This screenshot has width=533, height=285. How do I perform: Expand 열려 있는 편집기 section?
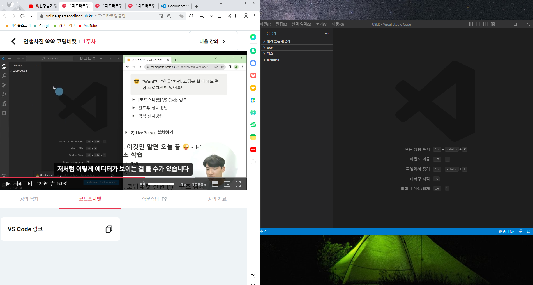[297, 41]
